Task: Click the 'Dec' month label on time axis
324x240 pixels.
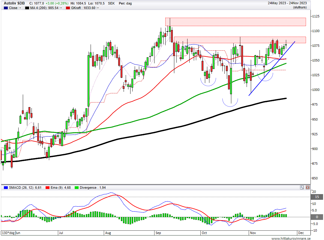Action: coord(301,233)
